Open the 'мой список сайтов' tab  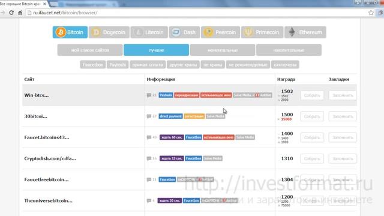(x=90, y=50)
